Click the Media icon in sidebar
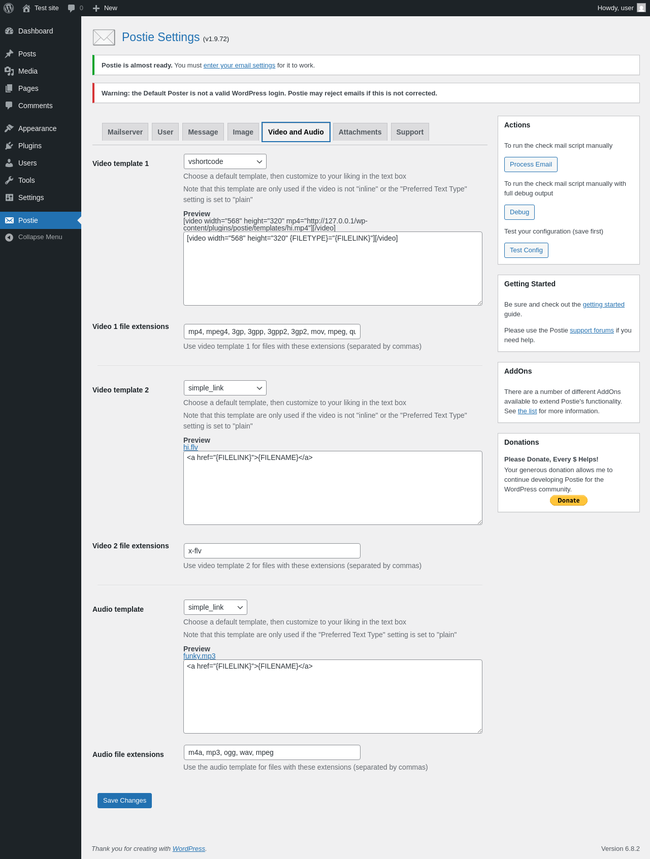 coord(9,71)
